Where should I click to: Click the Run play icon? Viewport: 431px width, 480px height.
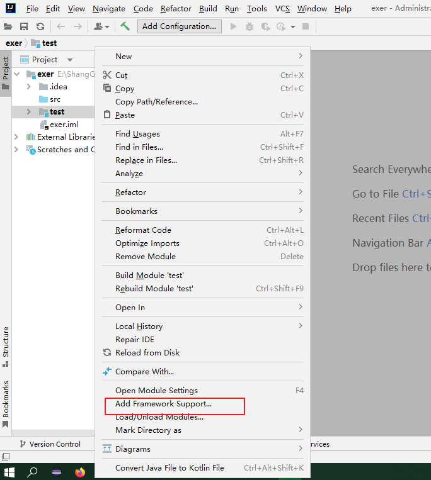pyautogui.click(x=233, y=26)
